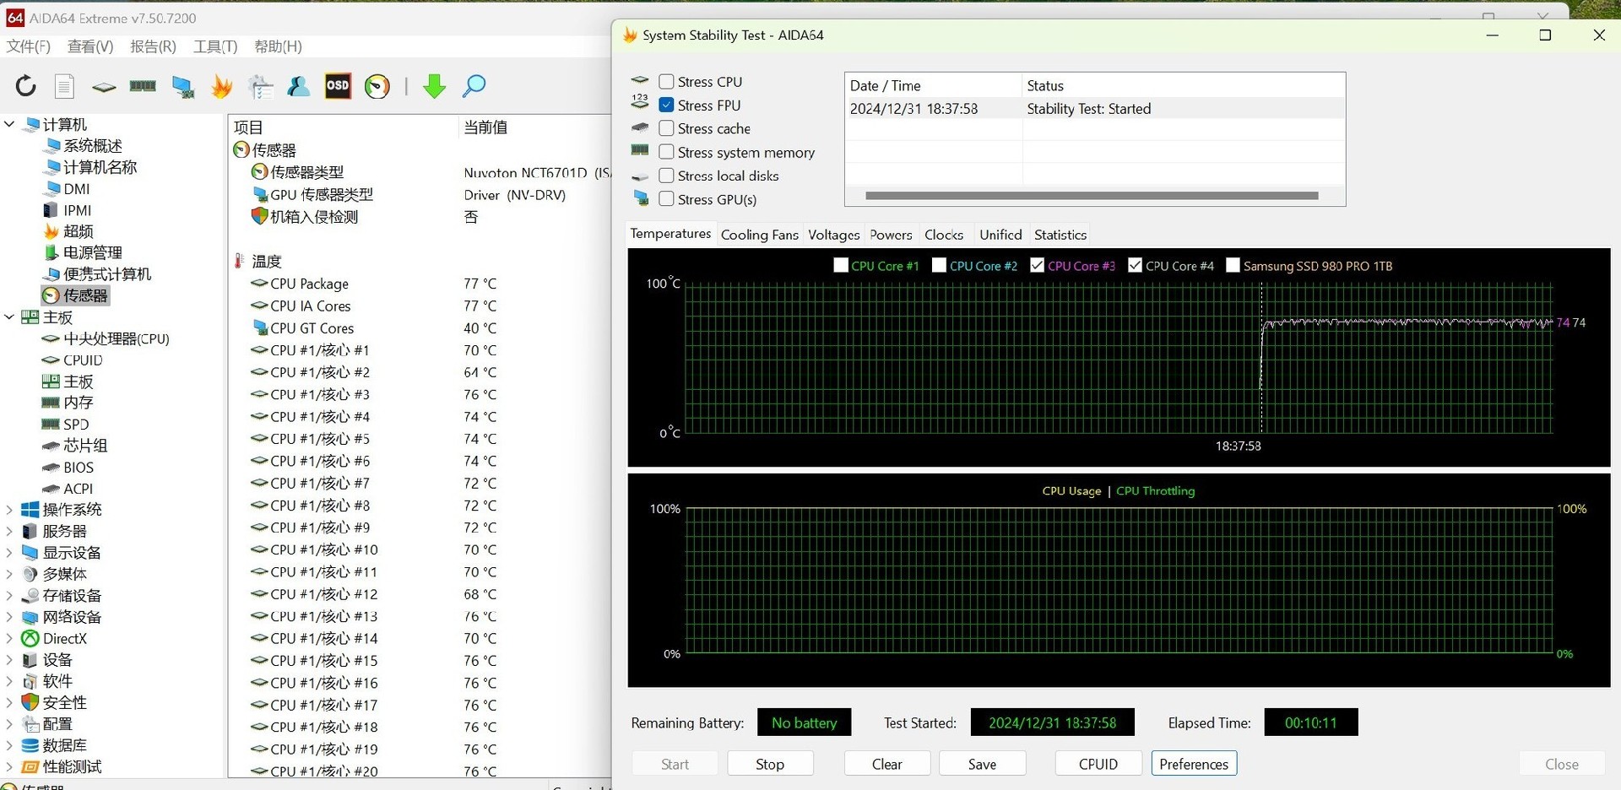Click the Save button
This screenshot has height=790, width=1621.
click(x=982, y=764)
